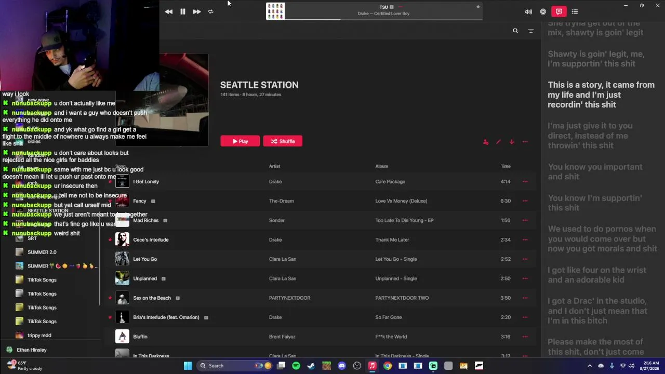665x374 pixels.
Task: Edit the playlist with the pencil icon
Action: tap(498, 142)
